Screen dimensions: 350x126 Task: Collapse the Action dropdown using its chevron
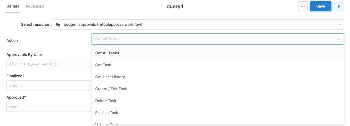[338, 39]
